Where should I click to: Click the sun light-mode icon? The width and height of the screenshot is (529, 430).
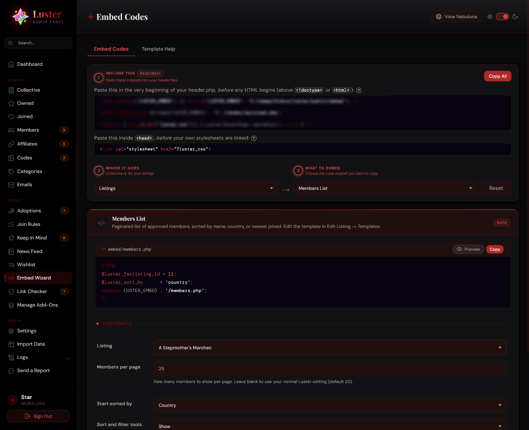tap(490, 17)
